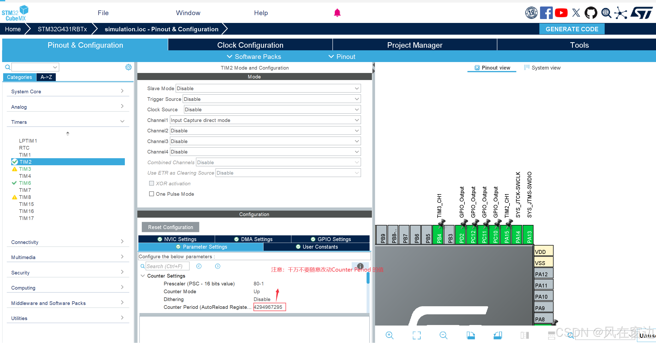Open the Clock Configuration tab

coord(250,45)
